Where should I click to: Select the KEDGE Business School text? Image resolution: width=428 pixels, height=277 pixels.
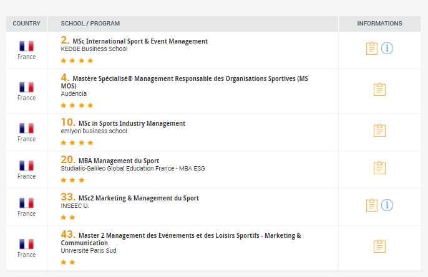[x=94, y=49]
